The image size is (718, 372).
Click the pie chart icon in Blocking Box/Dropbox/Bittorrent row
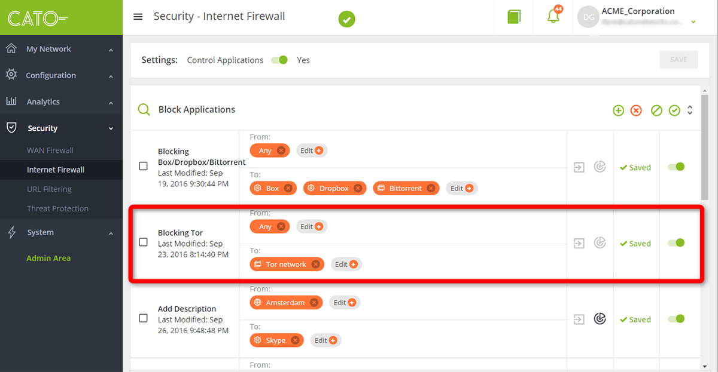[x=600, y=167]
